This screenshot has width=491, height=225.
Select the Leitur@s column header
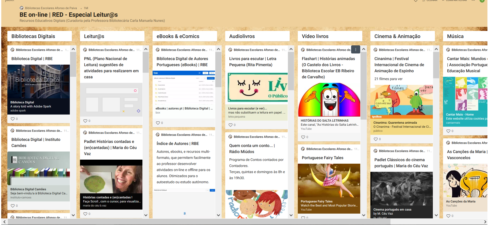[x=112, y=36]
